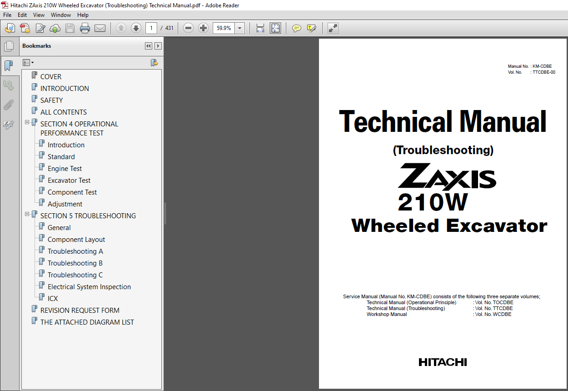
Task: Jump to Electrical System Inspection bookmark
Action: coord(89,287)
